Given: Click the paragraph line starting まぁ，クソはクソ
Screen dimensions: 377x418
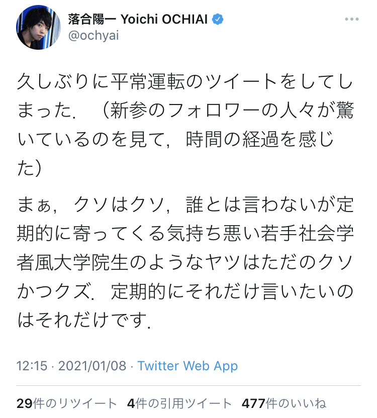Looking at the screenshot, I should click(185, 205).
